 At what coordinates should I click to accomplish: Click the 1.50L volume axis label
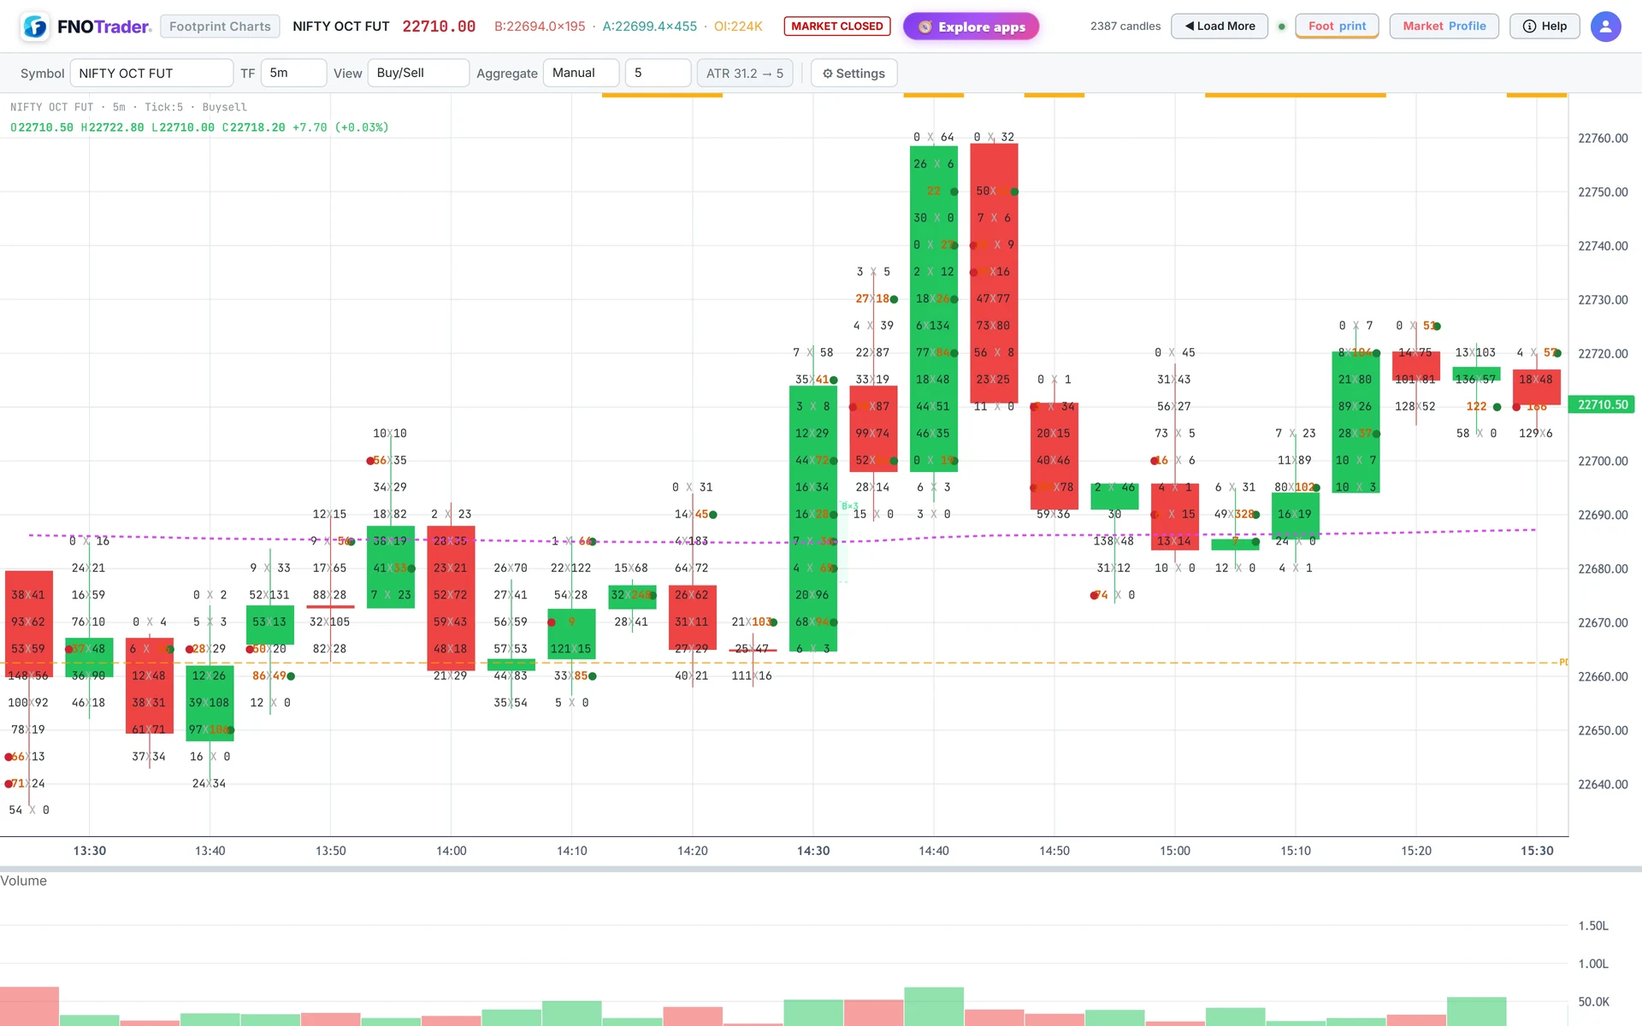click(1593, 926)
